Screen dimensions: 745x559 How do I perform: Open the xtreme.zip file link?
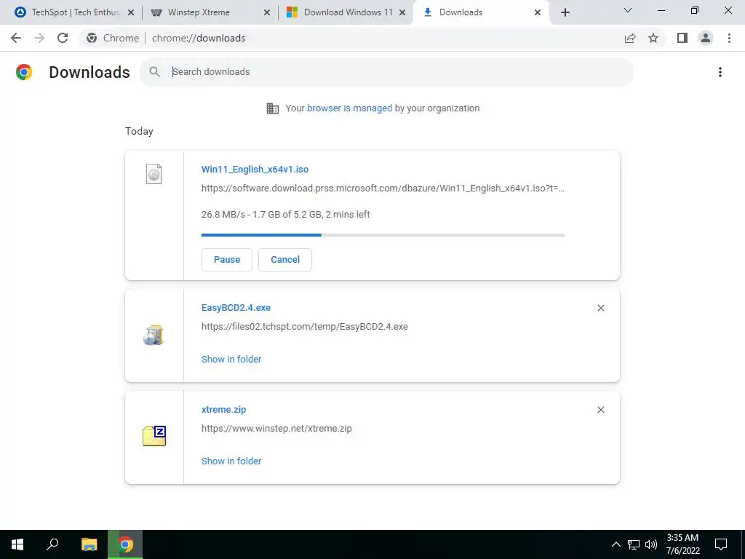pos(223,409)
